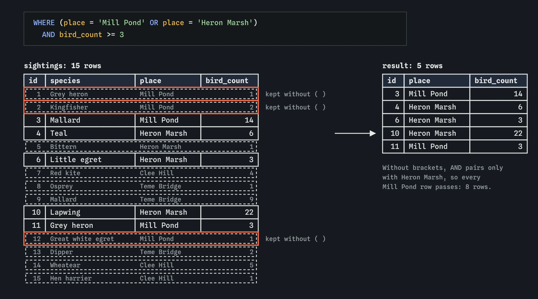Select the Dipper species cell
Image resolution: width=538 pixels, height=299 pixels.
point(61,252)
